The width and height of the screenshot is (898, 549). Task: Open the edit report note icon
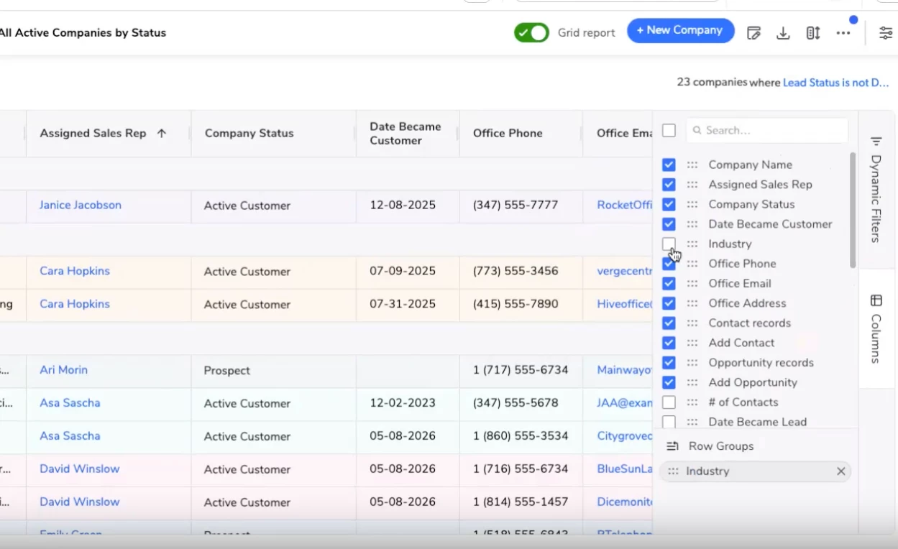pyautogui.click(x=753, y=33)
